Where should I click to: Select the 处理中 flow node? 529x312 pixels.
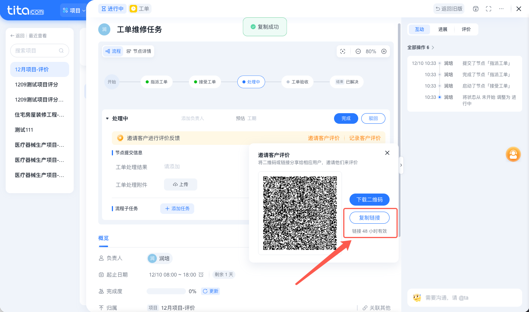coord(251,82)
